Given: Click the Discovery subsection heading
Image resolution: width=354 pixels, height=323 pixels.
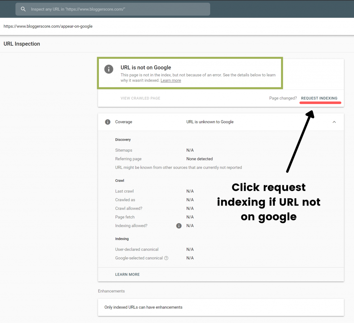Looking at the screenshot, I should [123, 140].
